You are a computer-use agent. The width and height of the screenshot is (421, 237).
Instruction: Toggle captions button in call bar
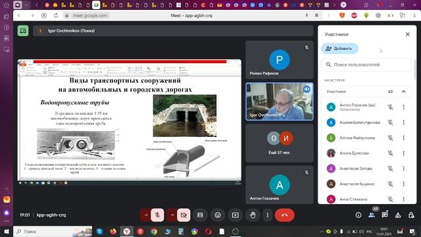point(200,215)
